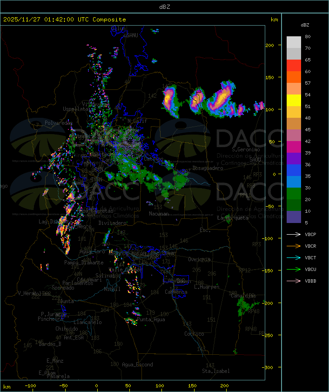The width and height of the screenshot is (329, 392).
Task: Click the L.Huarpes place label
Action: 207,287
